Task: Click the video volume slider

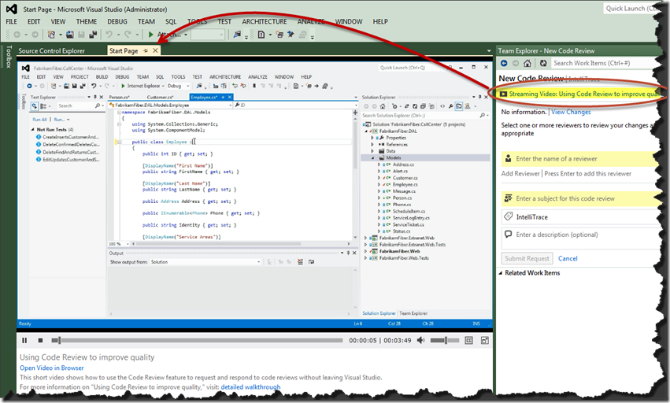Action: [444, 340]
